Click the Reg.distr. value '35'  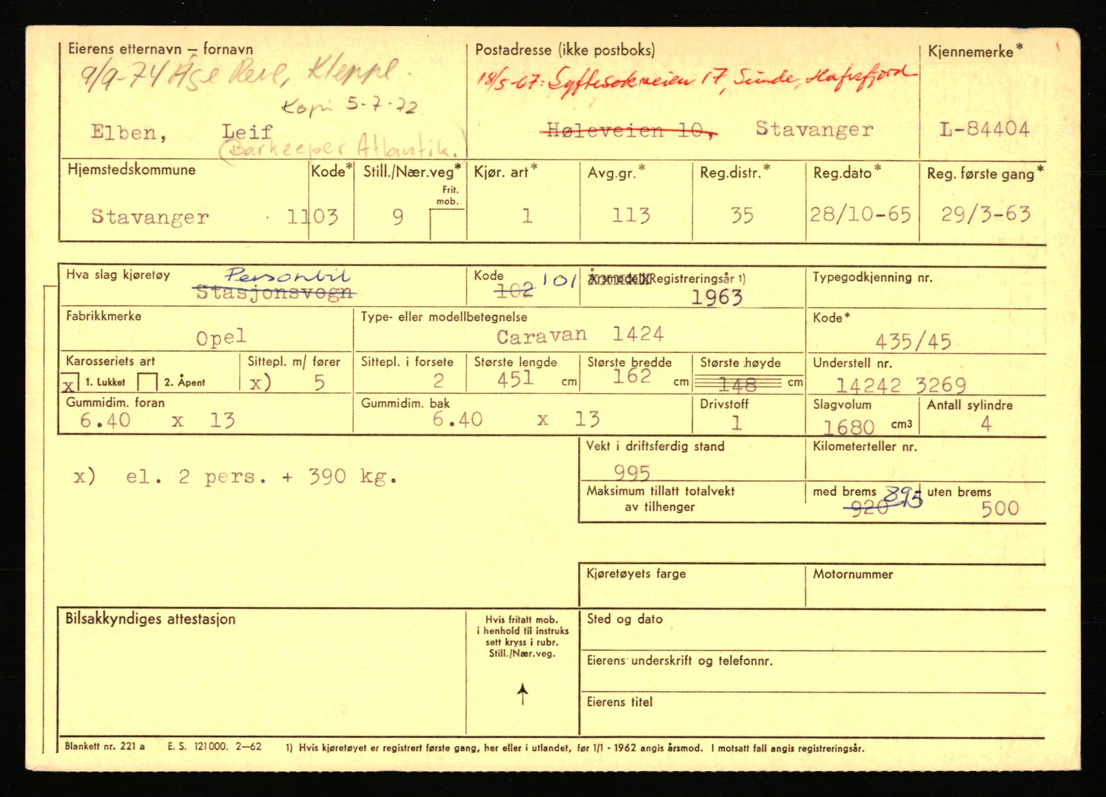tap(742, 216)
